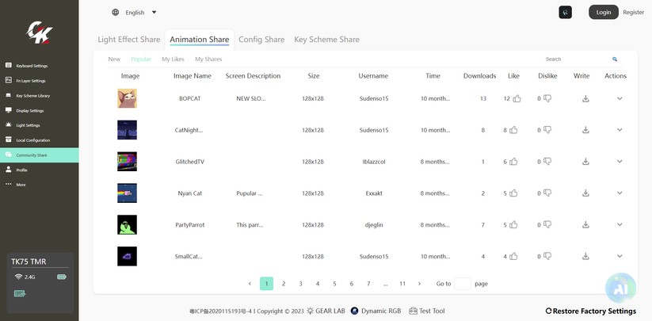Open the Test Tool link
Screen dimensions: 652x321
coord(427,311)
